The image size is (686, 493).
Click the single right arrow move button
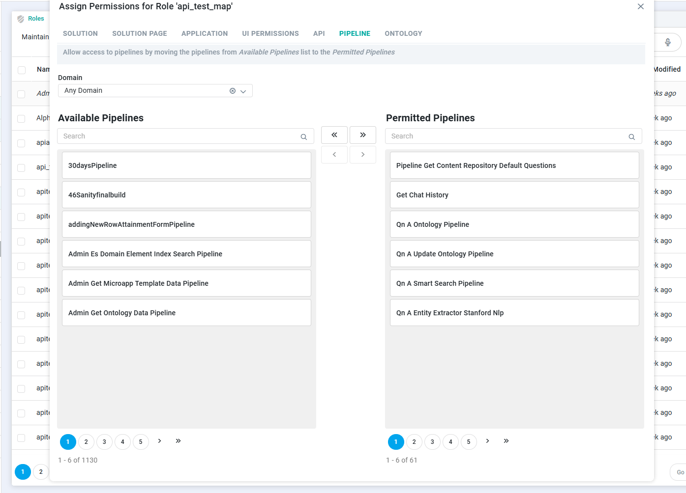pyautogui.click(x=363, y=155)
